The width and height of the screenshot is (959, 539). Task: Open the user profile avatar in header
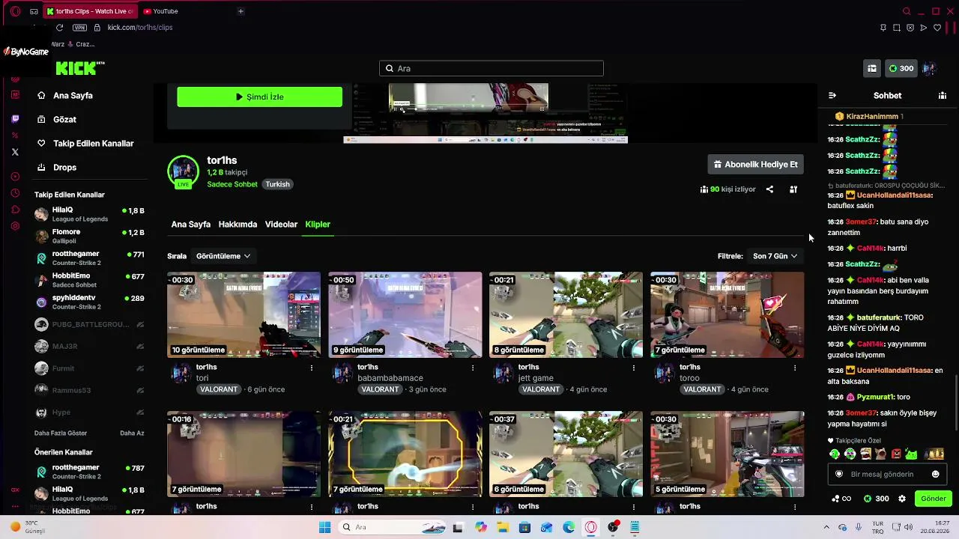[930, 68]
